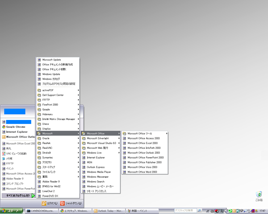Select Office ドキュメントの新規作成 entry
This screenshot has width=268, height=214.
click(x=58, y=65)
